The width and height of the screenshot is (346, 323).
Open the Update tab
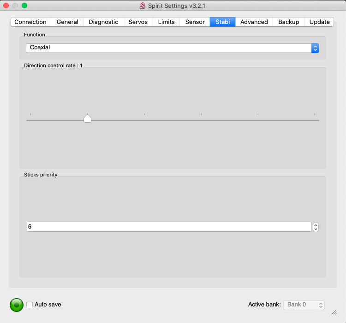(319, 22)
